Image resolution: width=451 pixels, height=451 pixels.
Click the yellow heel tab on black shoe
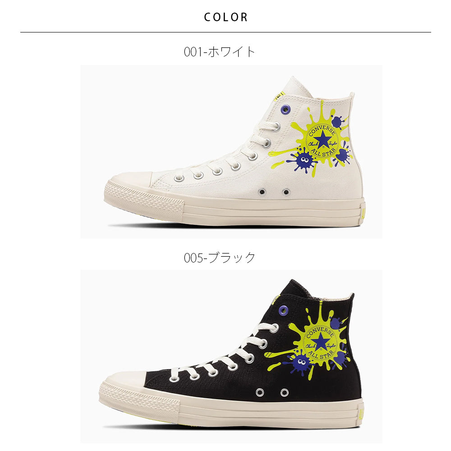pos(360,415)
